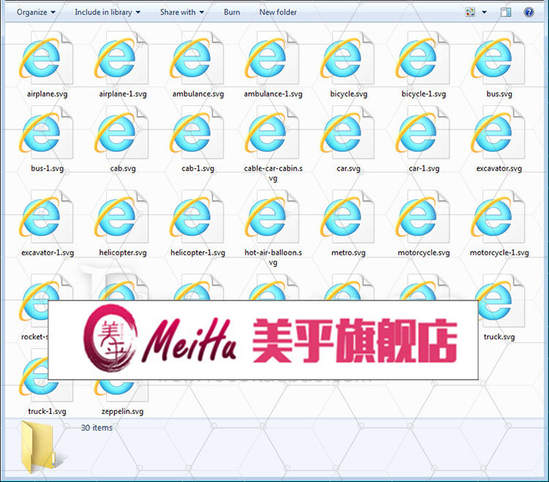
Task: Select the hot-air-balloon.svg file icon
Action: [272, 217]
